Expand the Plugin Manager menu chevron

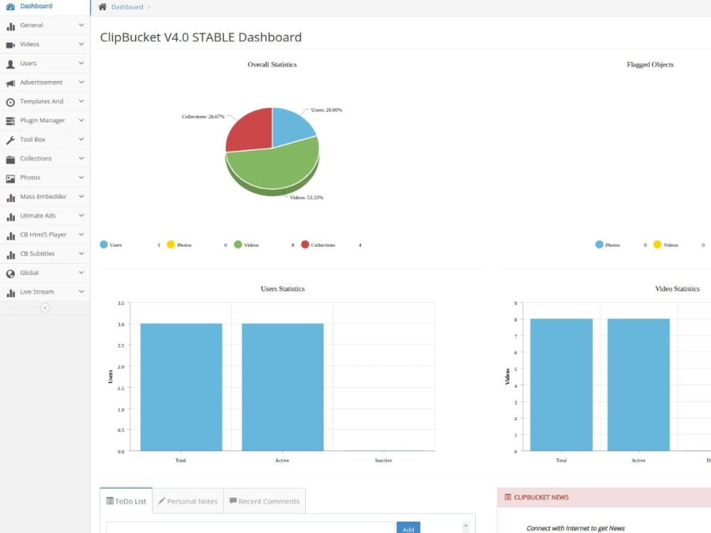coord(81,120)
